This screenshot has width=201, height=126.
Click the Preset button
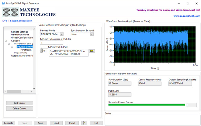tap(72, 123)
